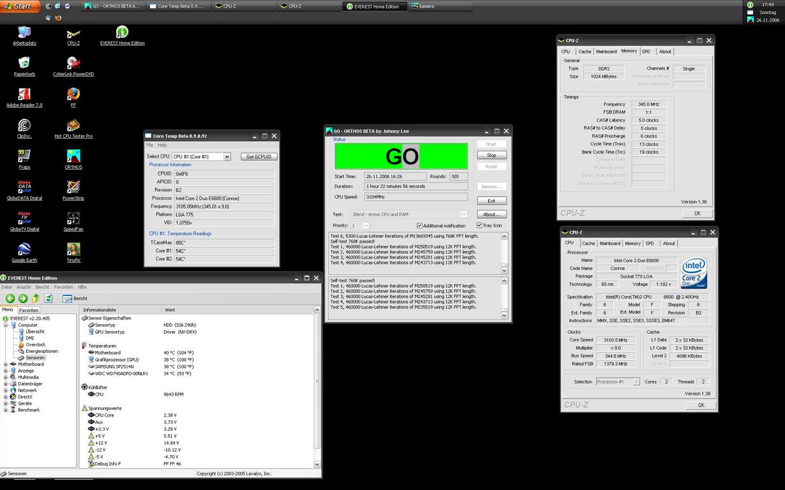Open the Start menu
Image resolution: width=785 pixels, height=490 pixels.
point(20,6)
